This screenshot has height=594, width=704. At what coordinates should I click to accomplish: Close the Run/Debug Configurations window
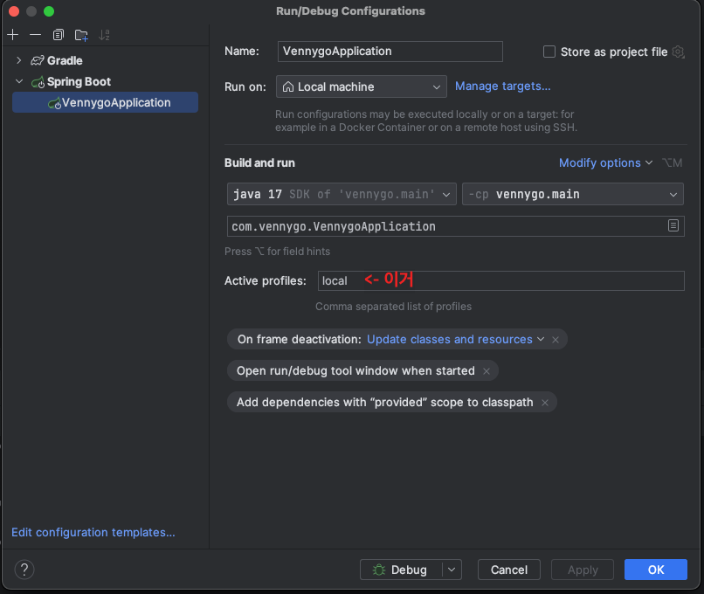pyautogui.click(x=13, y=11)
